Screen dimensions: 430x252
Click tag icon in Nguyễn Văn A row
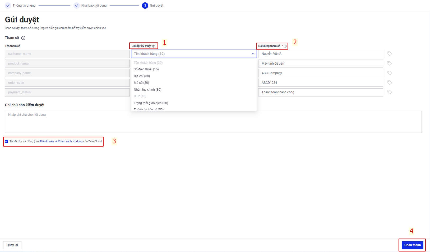[x=390, y=54]
